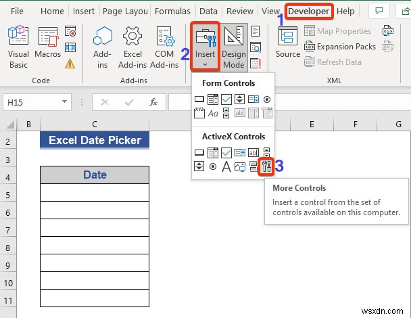Open the File tab
The image size is (411, 318).
(x=17, y=12)
